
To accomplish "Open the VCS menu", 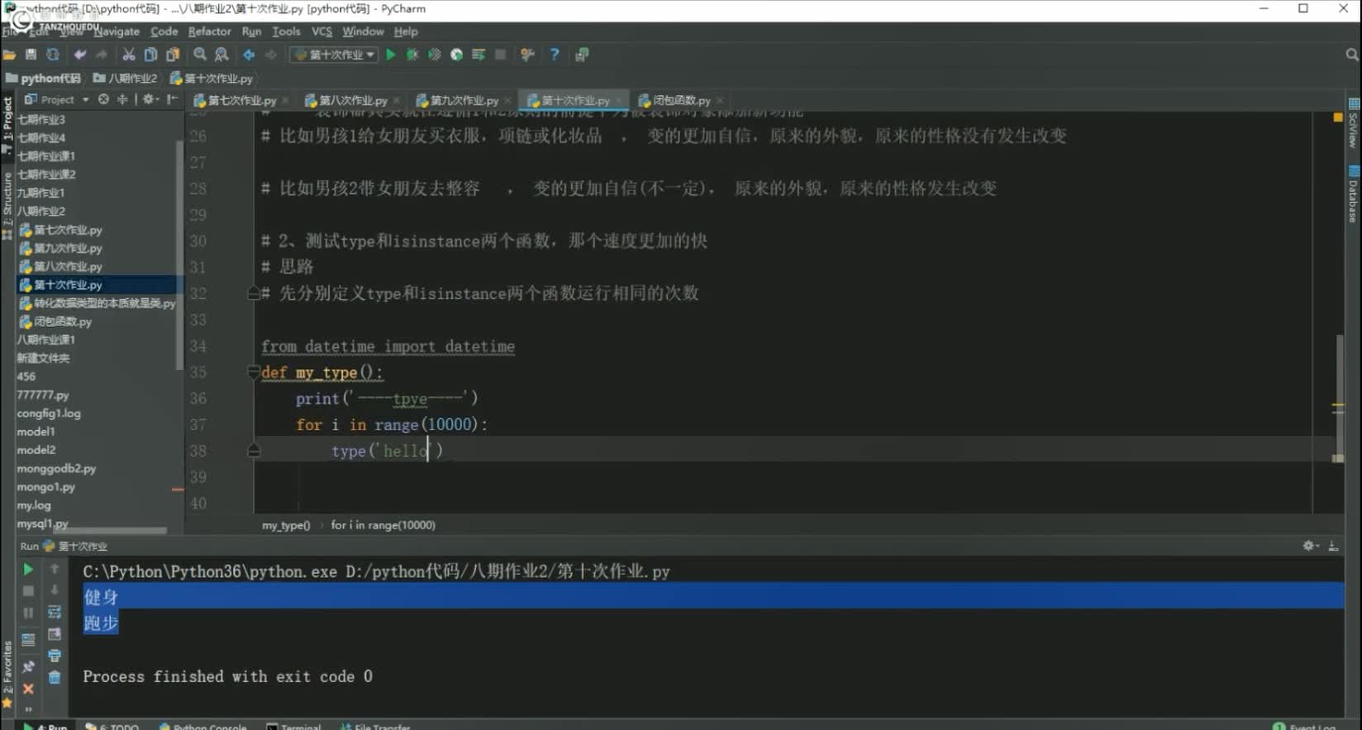I will pos(321,31).
